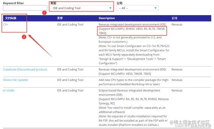
Task: Open the CS+ link
Action: [6, 24]
